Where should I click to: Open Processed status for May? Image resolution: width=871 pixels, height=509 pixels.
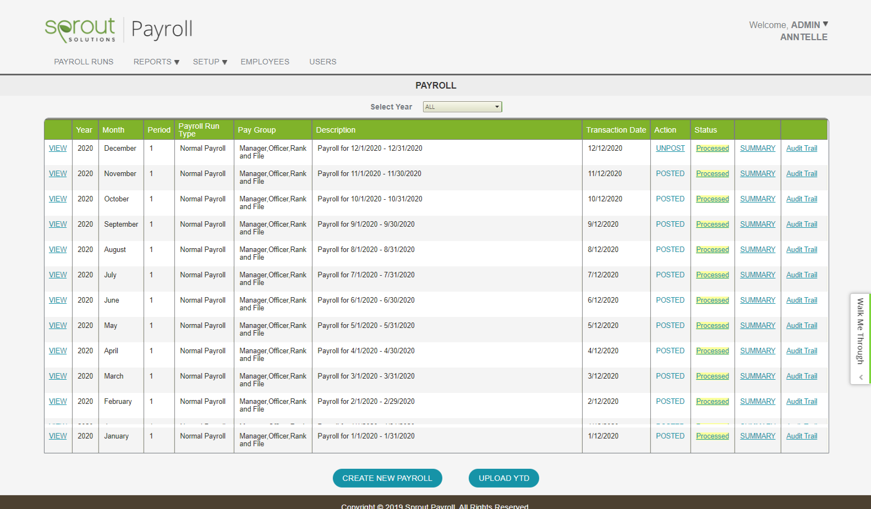(713, 325)
